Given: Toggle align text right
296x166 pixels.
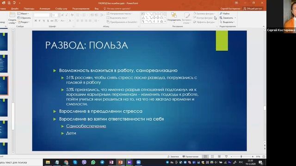Looking at the screenshot, I should 86,21.
